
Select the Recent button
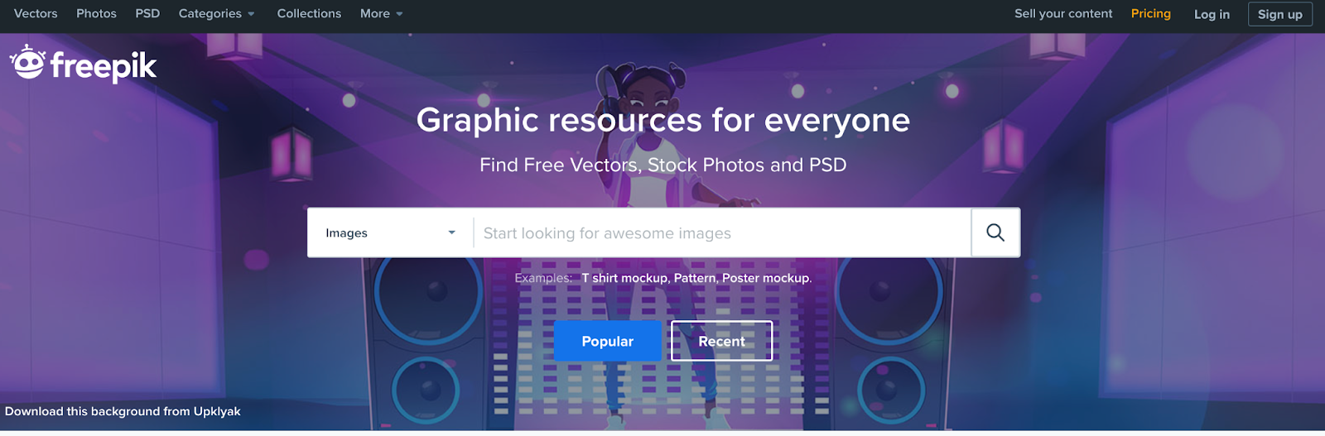point(721,341)
